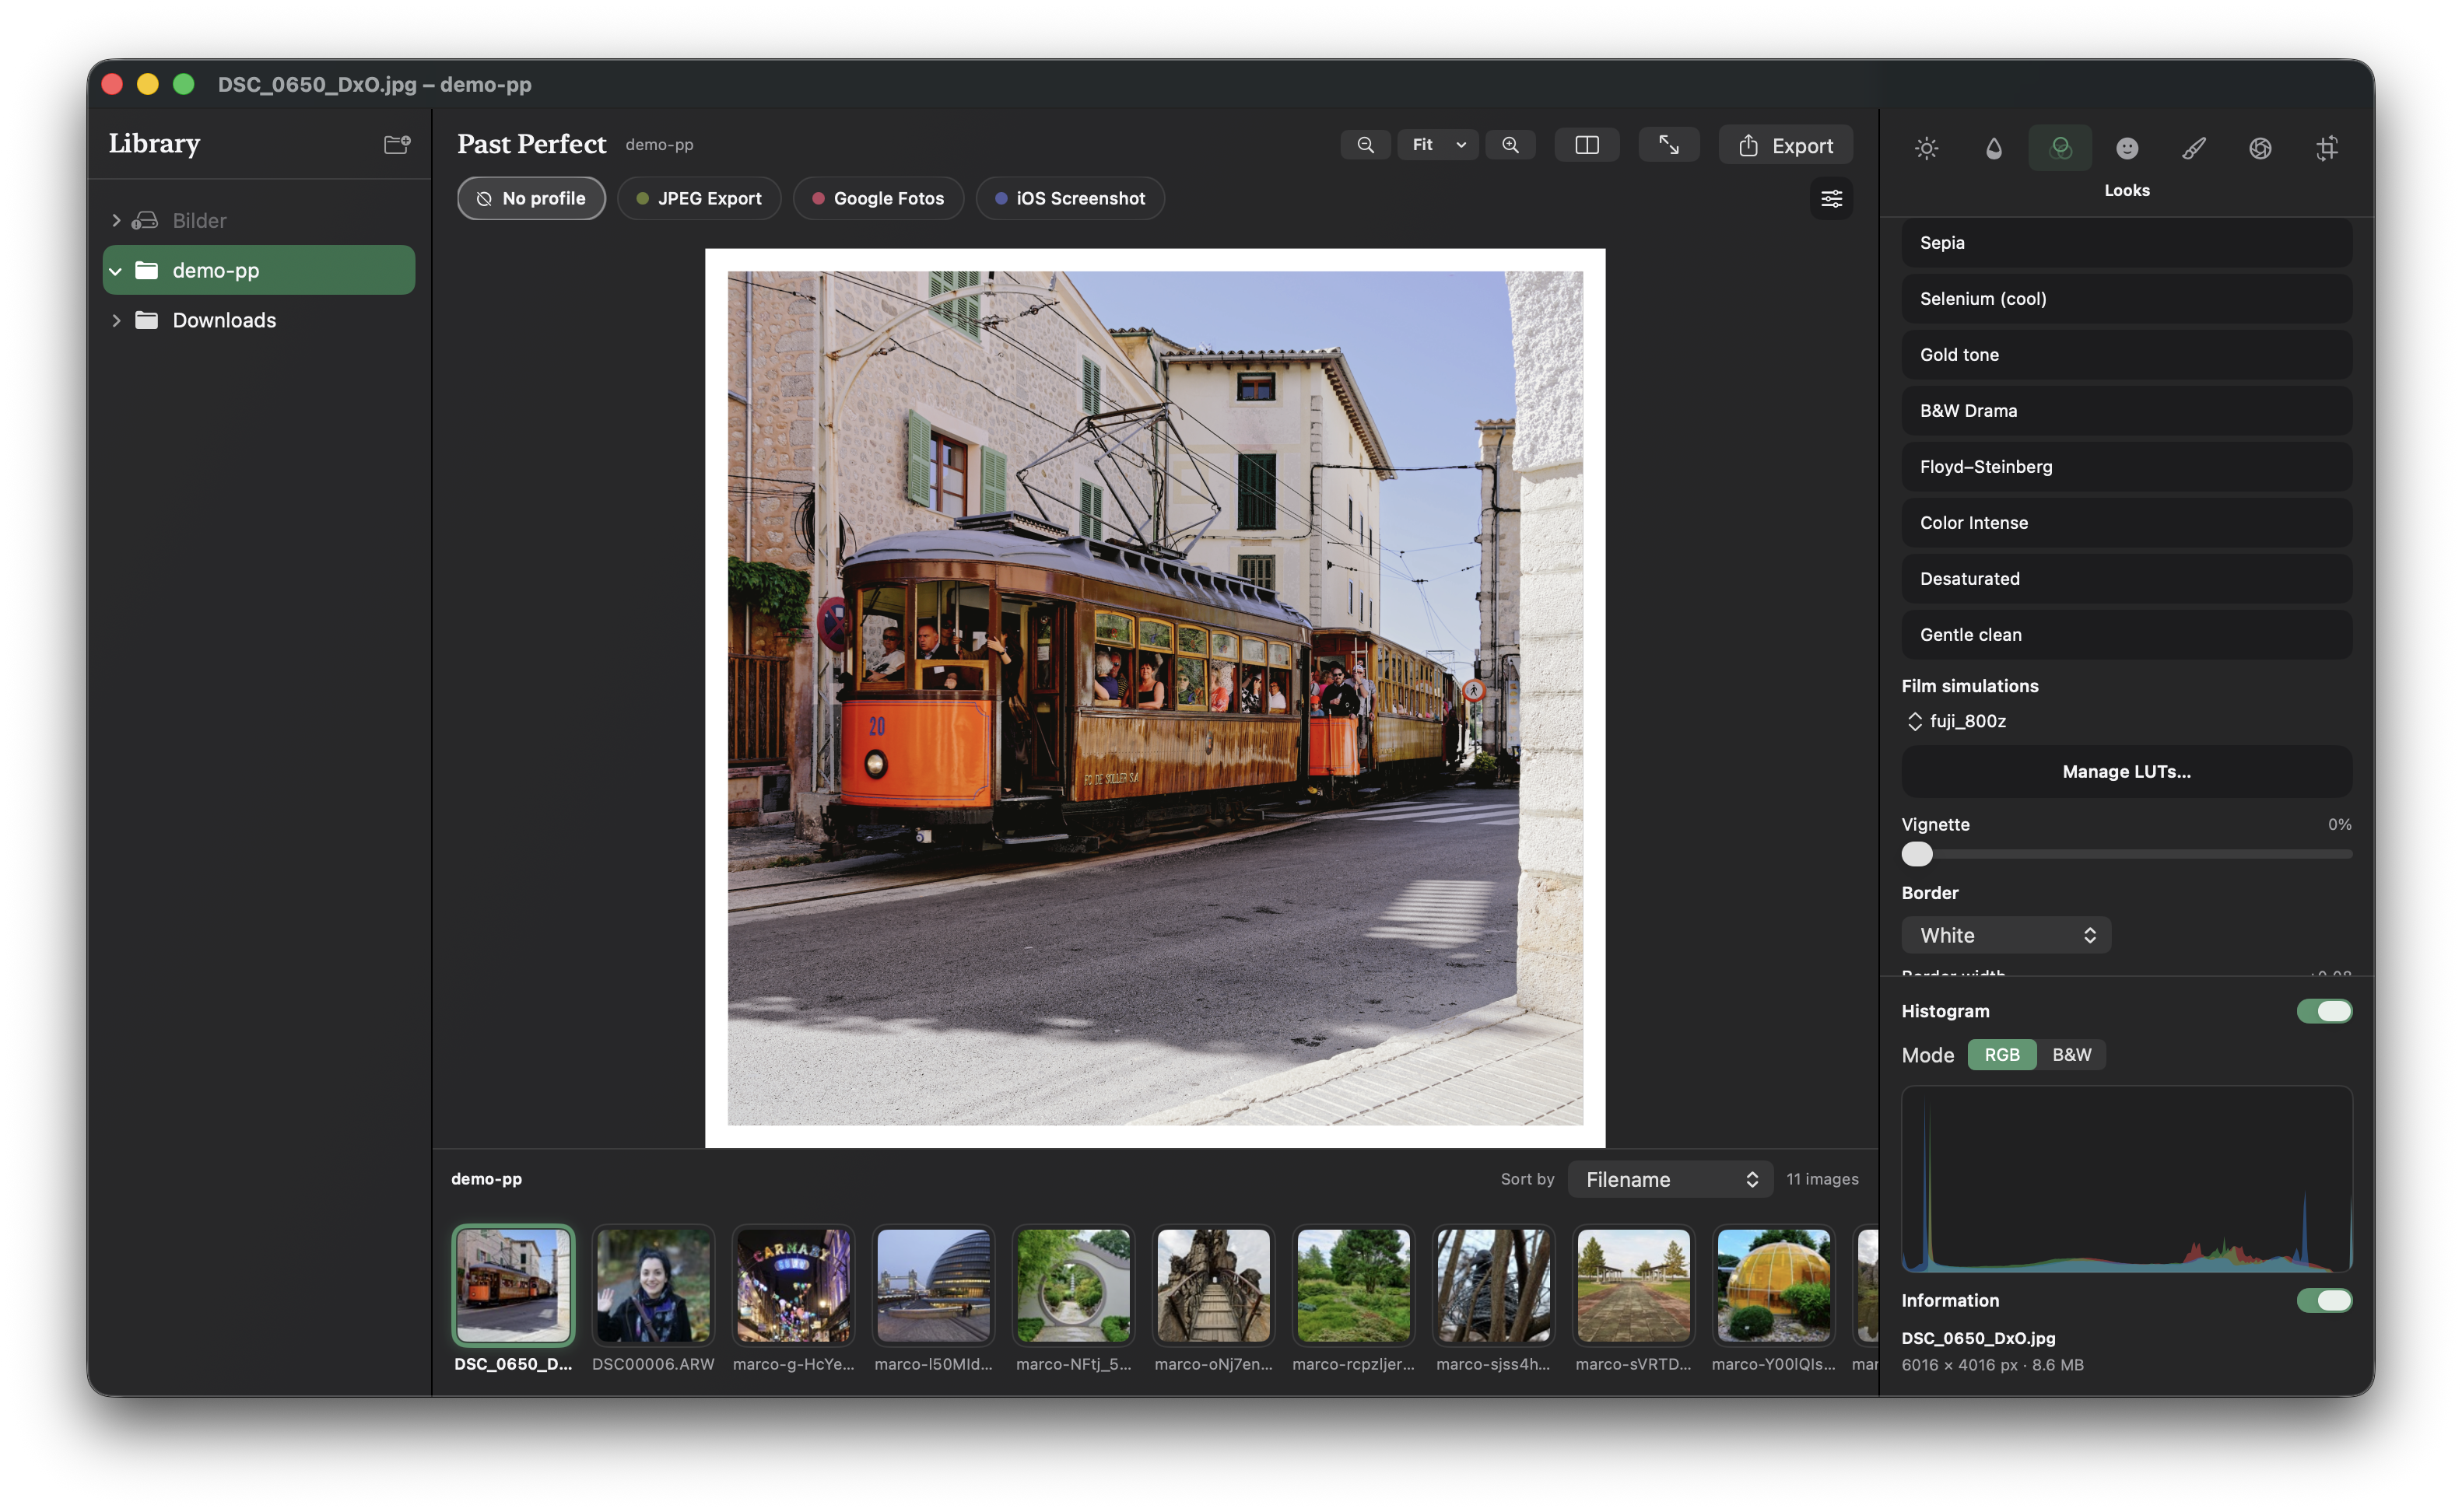The image size is (2462, 1512).
Task: Click the Export button
Action: (x=1785, y=145)
